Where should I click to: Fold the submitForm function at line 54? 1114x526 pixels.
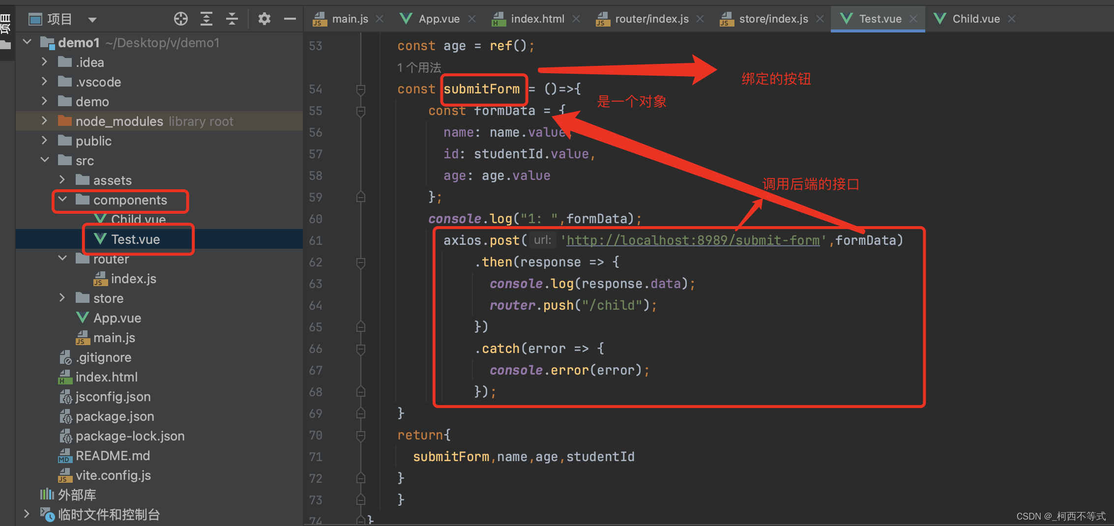pos(361,89)
